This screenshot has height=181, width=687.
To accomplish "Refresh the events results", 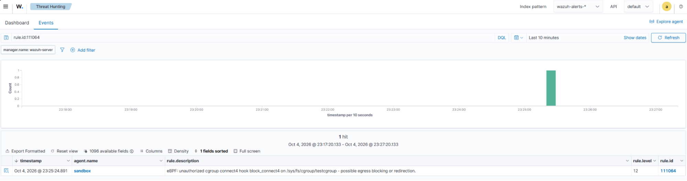I will pos(668,38).
